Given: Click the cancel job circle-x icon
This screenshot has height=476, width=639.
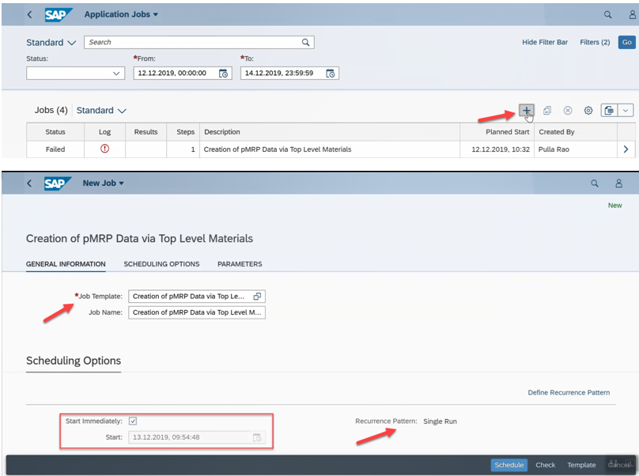Looking at the screenshot, I should [568, 111].
